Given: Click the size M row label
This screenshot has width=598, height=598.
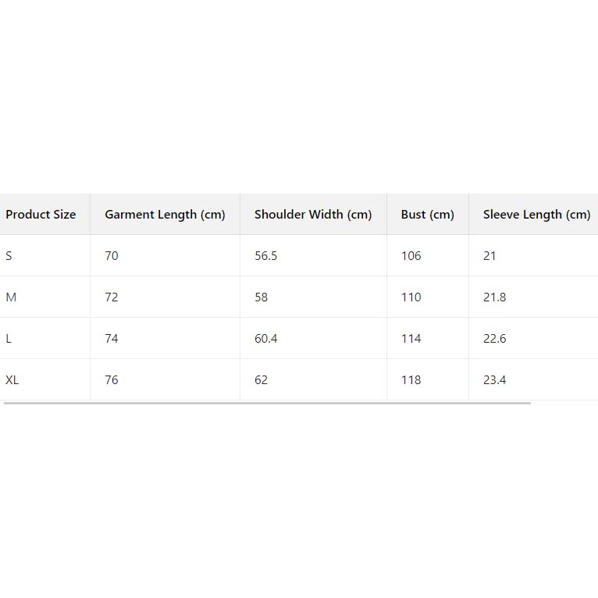Looking at the screenshot, I should (x=11, y=297).
